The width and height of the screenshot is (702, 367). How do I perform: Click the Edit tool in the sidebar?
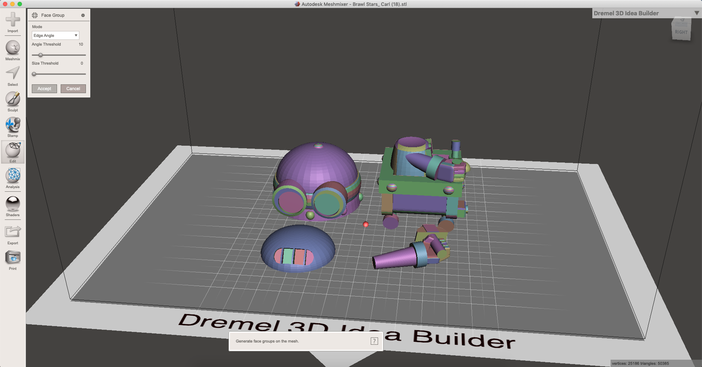pos(12,152)
